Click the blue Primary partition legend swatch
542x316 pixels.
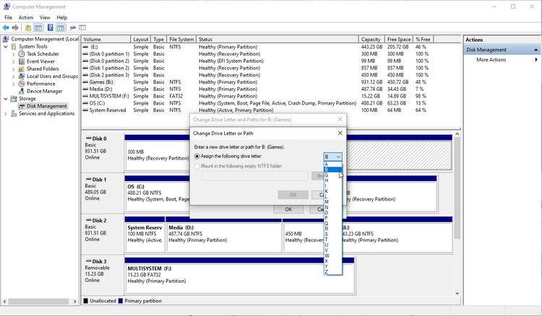pos(120,301)
